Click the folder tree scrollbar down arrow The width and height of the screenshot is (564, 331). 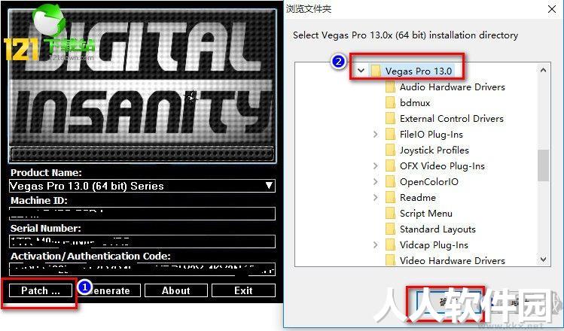544,259
